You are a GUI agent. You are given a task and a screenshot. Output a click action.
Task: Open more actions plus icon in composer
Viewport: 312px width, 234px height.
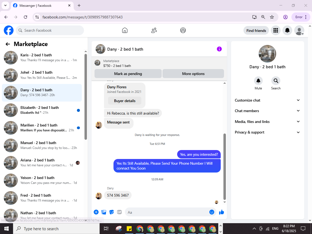96,212
